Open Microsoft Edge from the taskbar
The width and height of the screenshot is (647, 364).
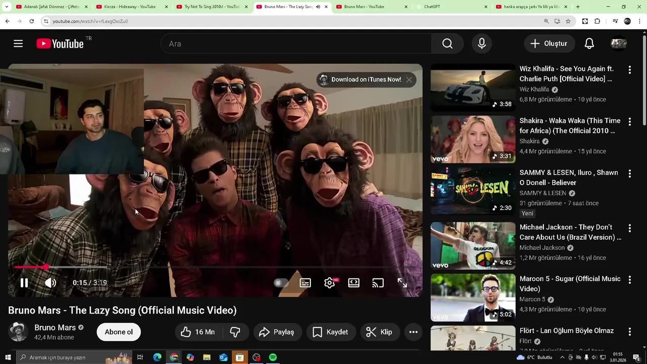[157, 357]
